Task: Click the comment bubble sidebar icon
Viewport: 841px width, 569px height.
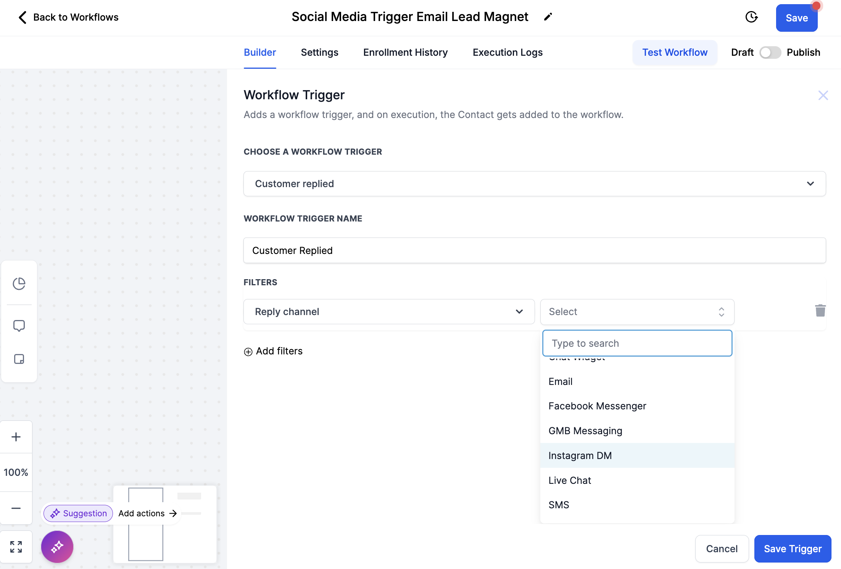Action: [x=19, y=326]
